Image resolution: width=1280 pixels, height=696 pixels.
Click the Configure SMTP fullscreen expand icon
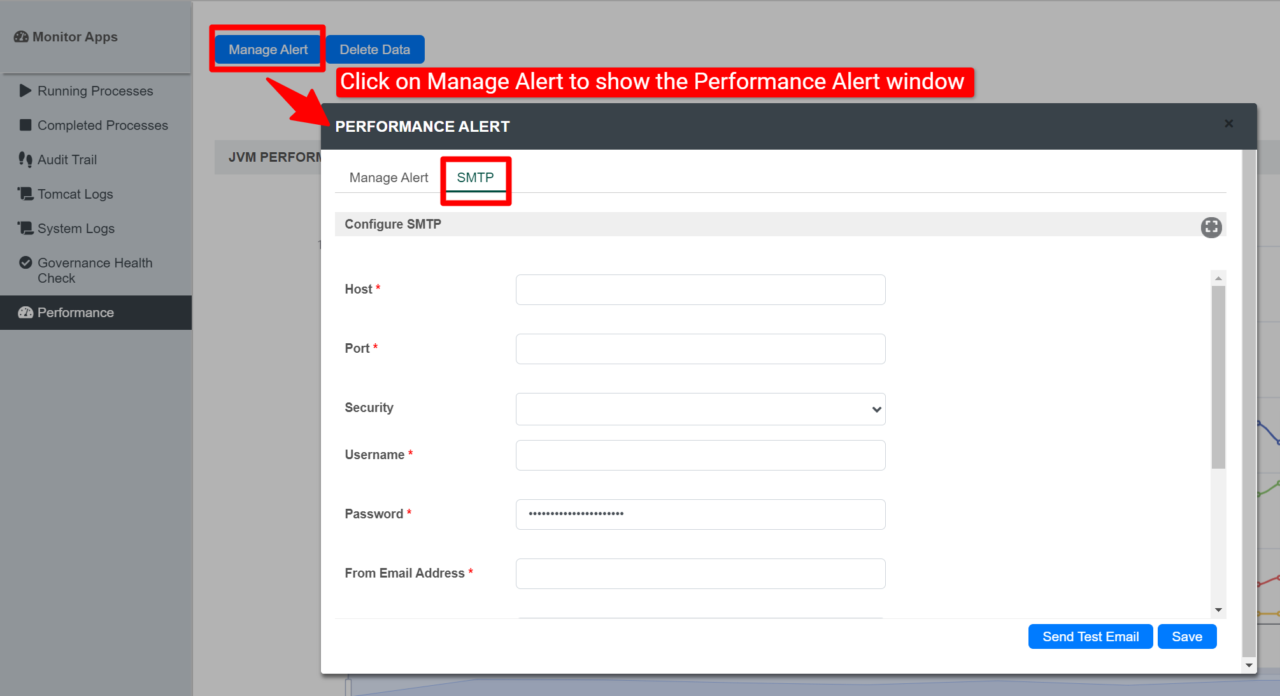[x=1211, y=227]
